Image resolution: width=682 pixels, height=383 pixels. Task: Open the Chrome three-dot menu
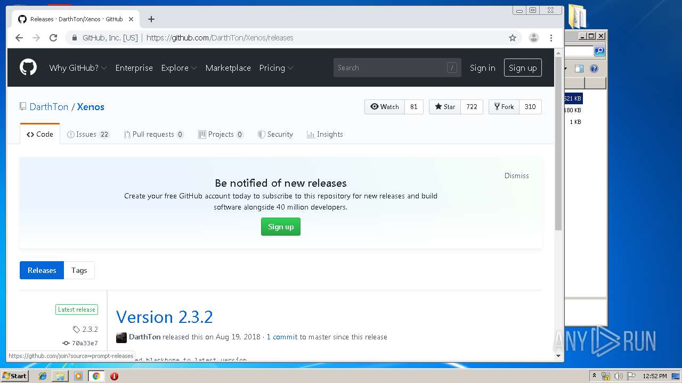pyautogui.click(x=551, y=38)
